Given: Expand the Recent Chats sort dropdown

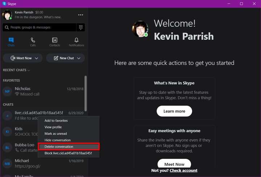Looking at the screenshot, I should (16, 70).
